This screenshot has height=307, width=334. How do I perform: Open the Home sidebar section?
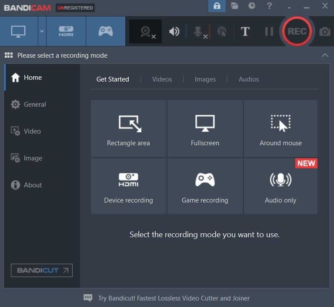[42, 78]
